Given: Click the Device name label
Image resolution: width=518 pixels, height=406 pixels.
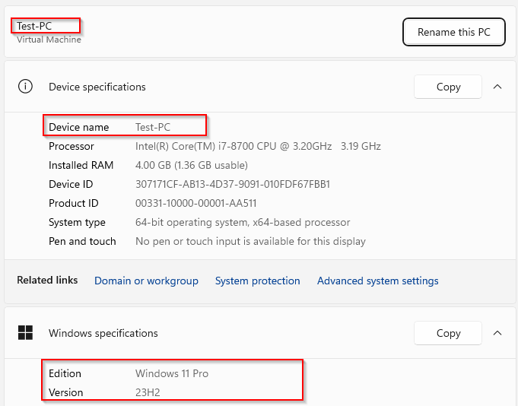Looking at the screenshot, I should coord(78,127).
